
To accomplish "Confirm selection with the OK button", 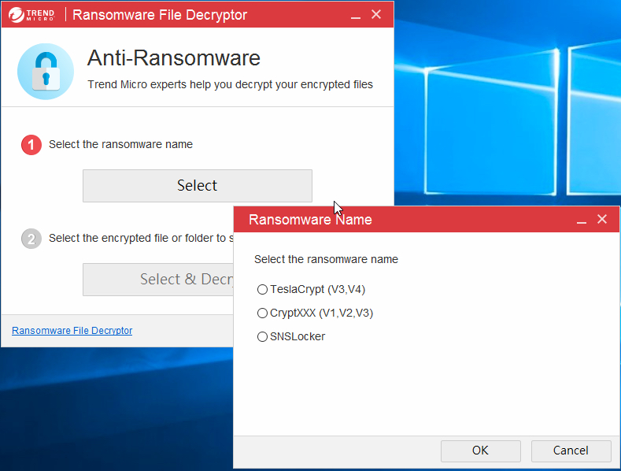I will tap(480, 451).
